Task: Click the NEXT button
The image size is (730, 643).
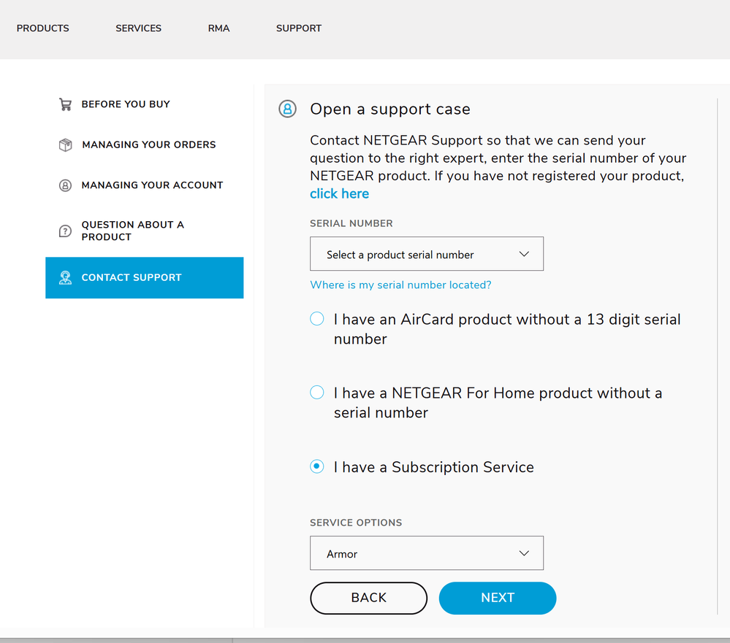Action: [x=498, y=598]
